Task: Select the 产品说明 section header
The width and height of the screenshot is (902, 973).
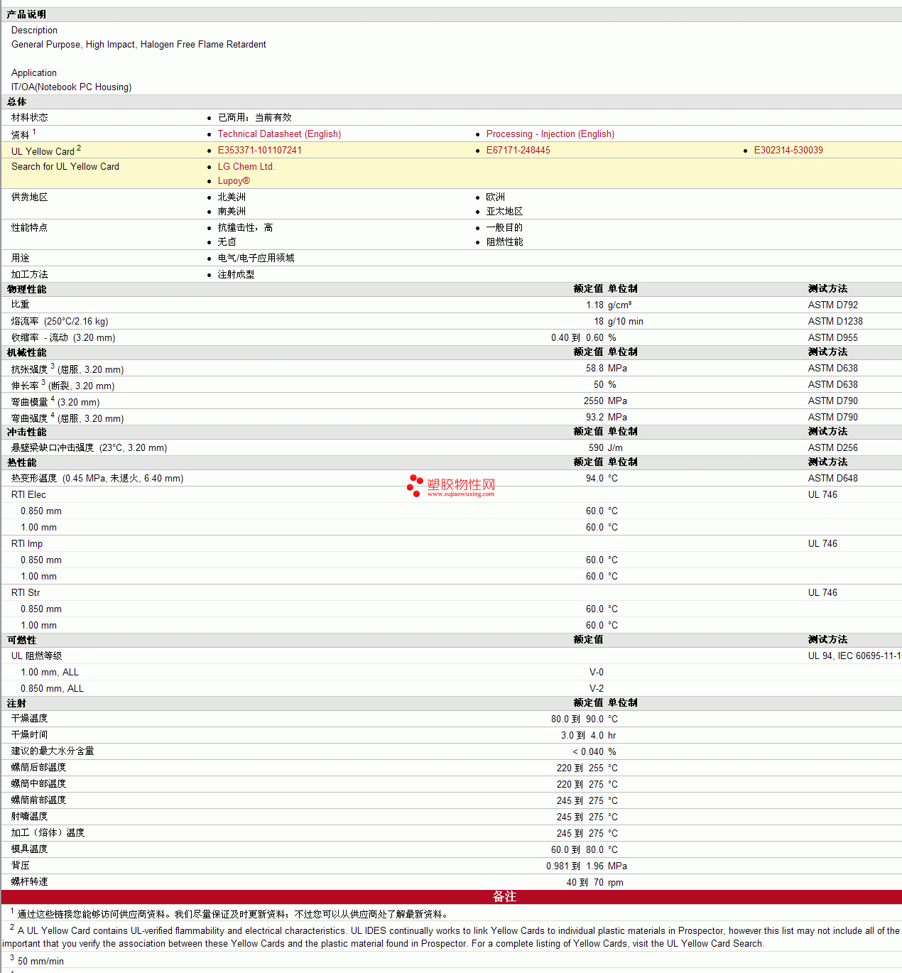Action: pyautogui.click(x=26, y=15)
